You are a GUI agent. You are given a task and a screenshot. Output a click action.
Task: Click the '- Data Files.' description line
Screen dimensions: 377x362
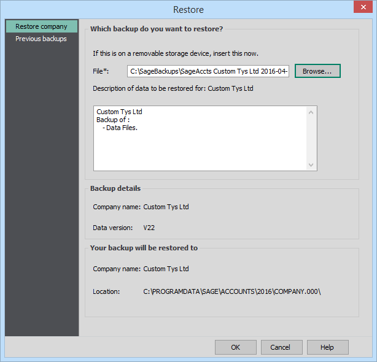[x=120, y=128]
